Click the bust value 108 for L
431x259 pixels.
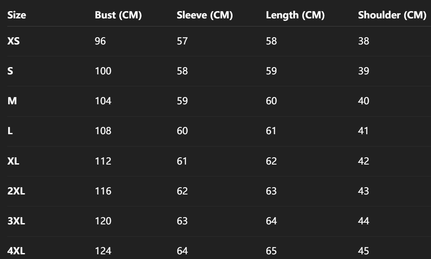click(103, 131)
